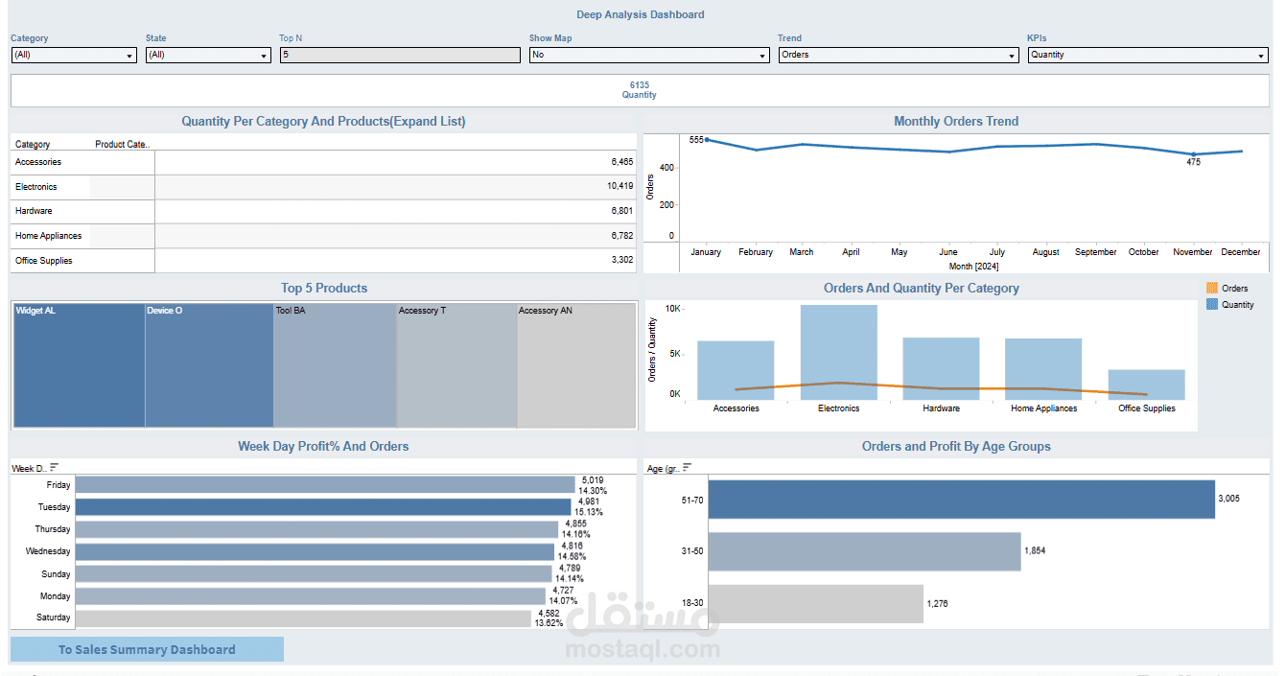
Task: Click the sort icon beside Age group header
Action: click(x=687, y=467)
